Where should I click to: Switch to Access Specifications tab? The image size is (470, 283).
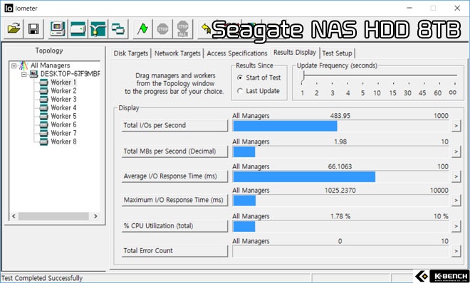[237, 53]
